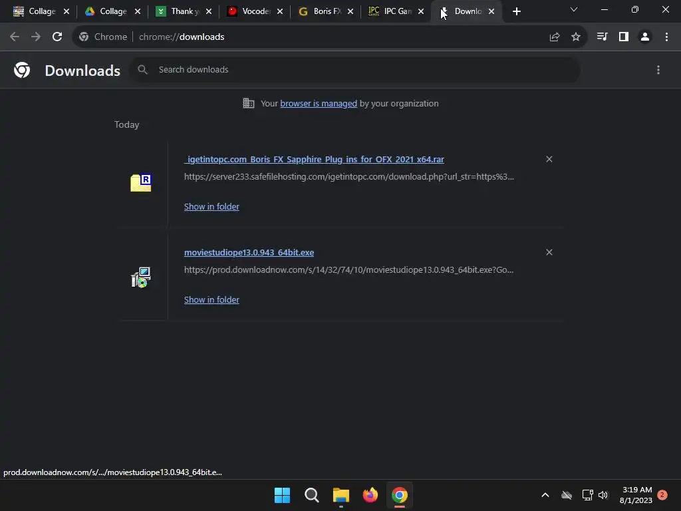Click the moviestudio installer icon
This screenshot has height=511, width=681.
coord(141,277)
